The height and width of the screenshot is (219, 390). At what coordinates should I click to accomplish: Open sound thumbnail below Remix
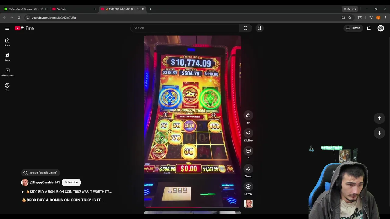pos(248,203)
